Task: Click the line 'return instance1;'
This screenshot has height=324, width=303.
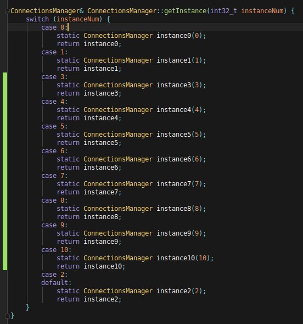Action: click(89, 69)
